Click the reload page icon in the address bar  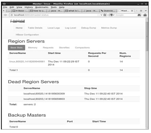tap(105, 15)
